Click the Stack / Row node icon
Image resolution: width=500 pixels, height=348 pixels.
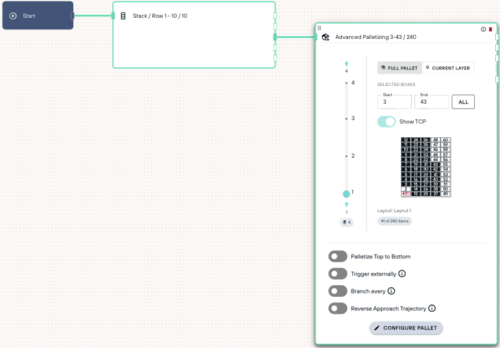pos(123,16)
